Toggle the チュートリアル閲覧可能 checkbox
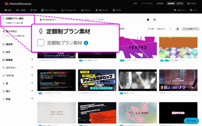Image resolution: width=202 pixels, height=126 pixels. click(4, 36)
